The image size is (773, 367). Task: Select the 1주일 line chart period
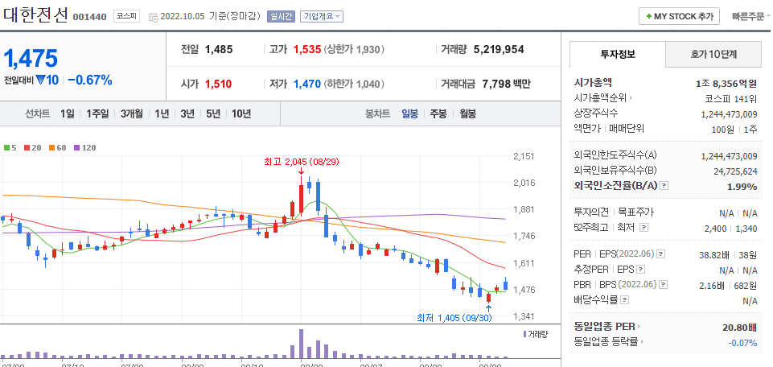[x=97, y=114]
